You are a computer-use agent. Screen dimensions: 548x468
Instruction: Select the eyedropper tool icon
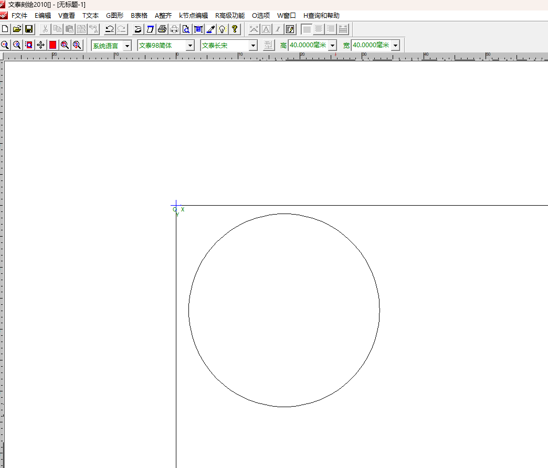210,29
